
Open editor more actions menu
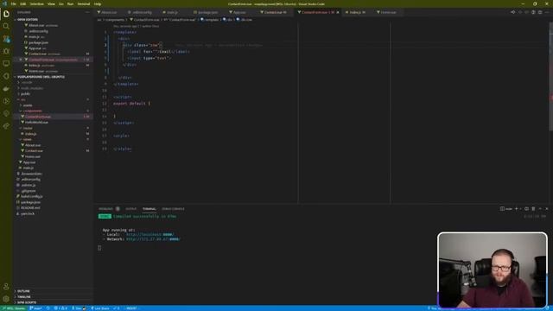point(547,12)
